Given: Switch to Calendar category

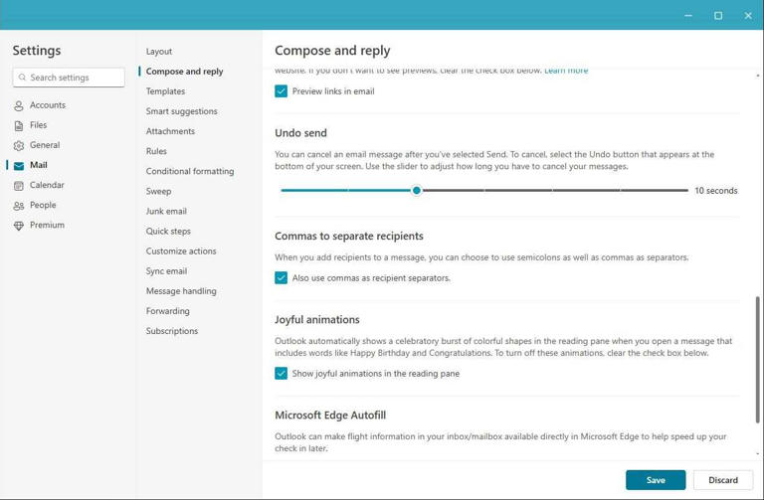Looking at the screenshot, I should [x=47, y=185].
